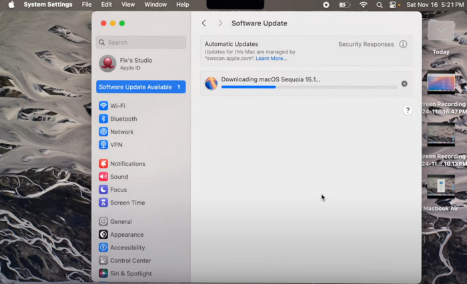Open Spotlight search in menu bar

click(x=380, y=5)
